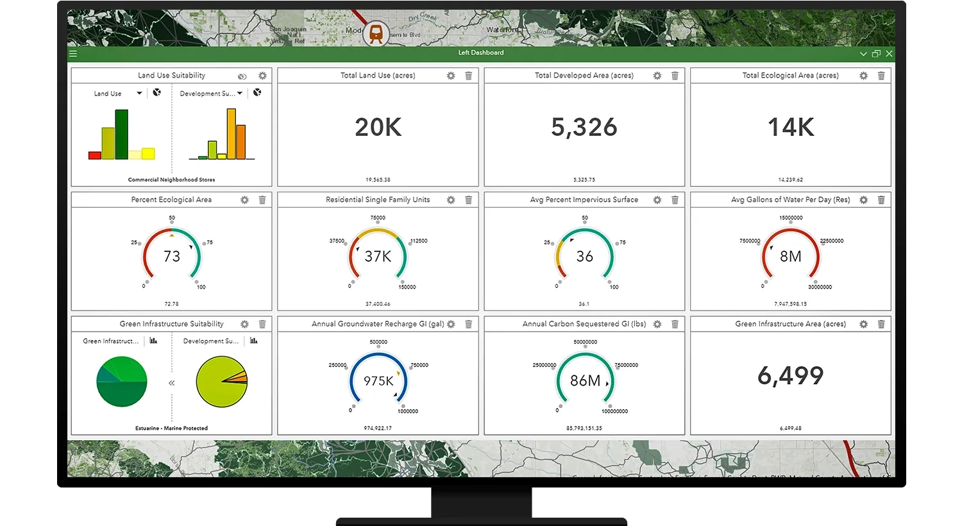Click the double-chevron between the pie charts

(x=172, y=383)
